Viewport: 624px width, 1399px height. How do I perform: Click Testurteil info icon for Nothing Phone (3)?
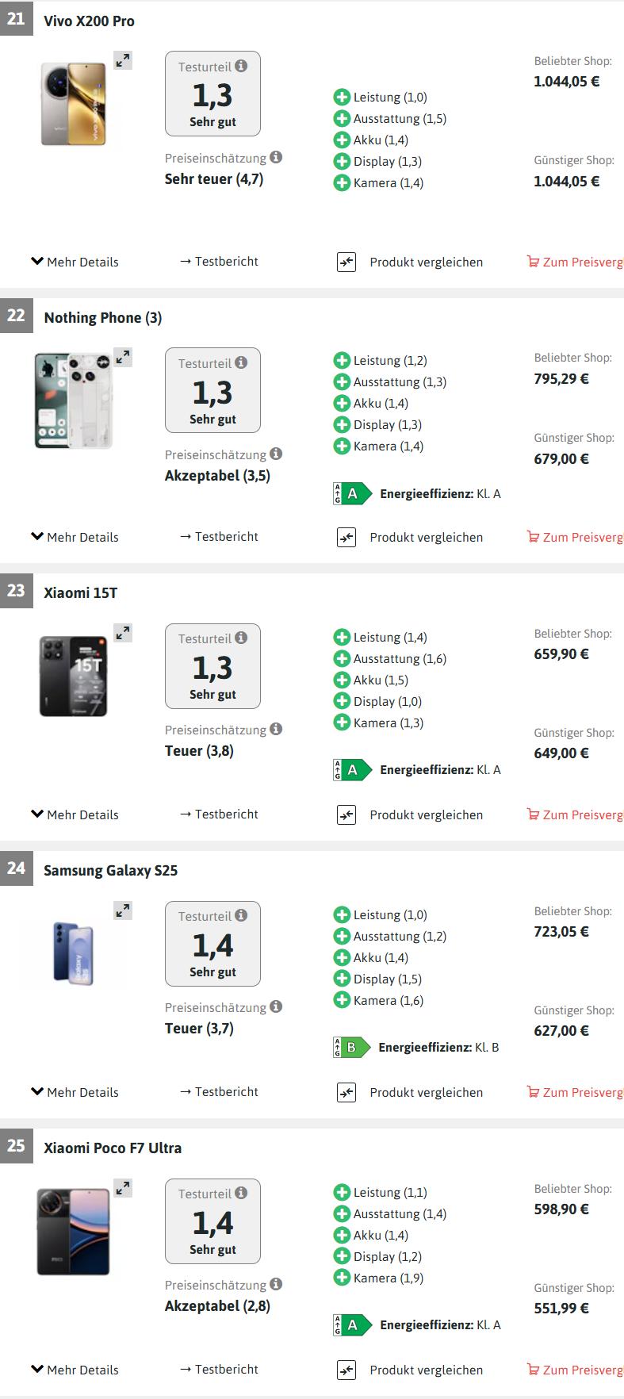pos(241,362)
